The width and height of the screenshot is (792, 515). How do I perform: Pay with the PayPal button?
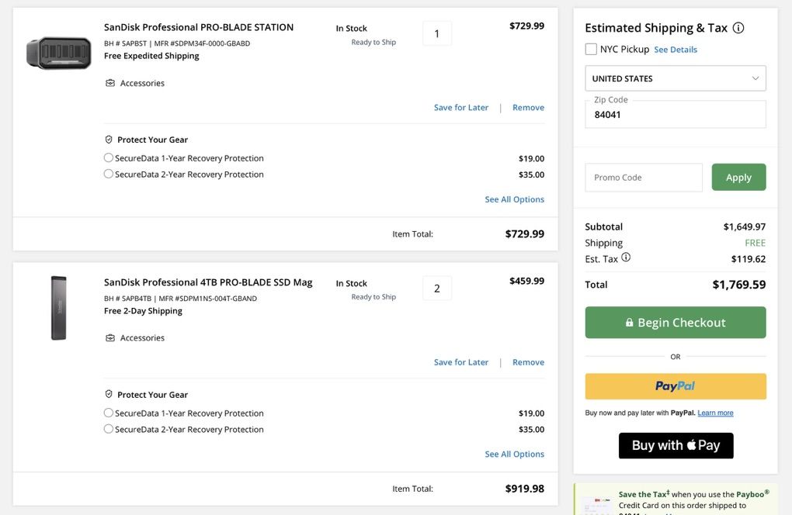tap(676, 386)
